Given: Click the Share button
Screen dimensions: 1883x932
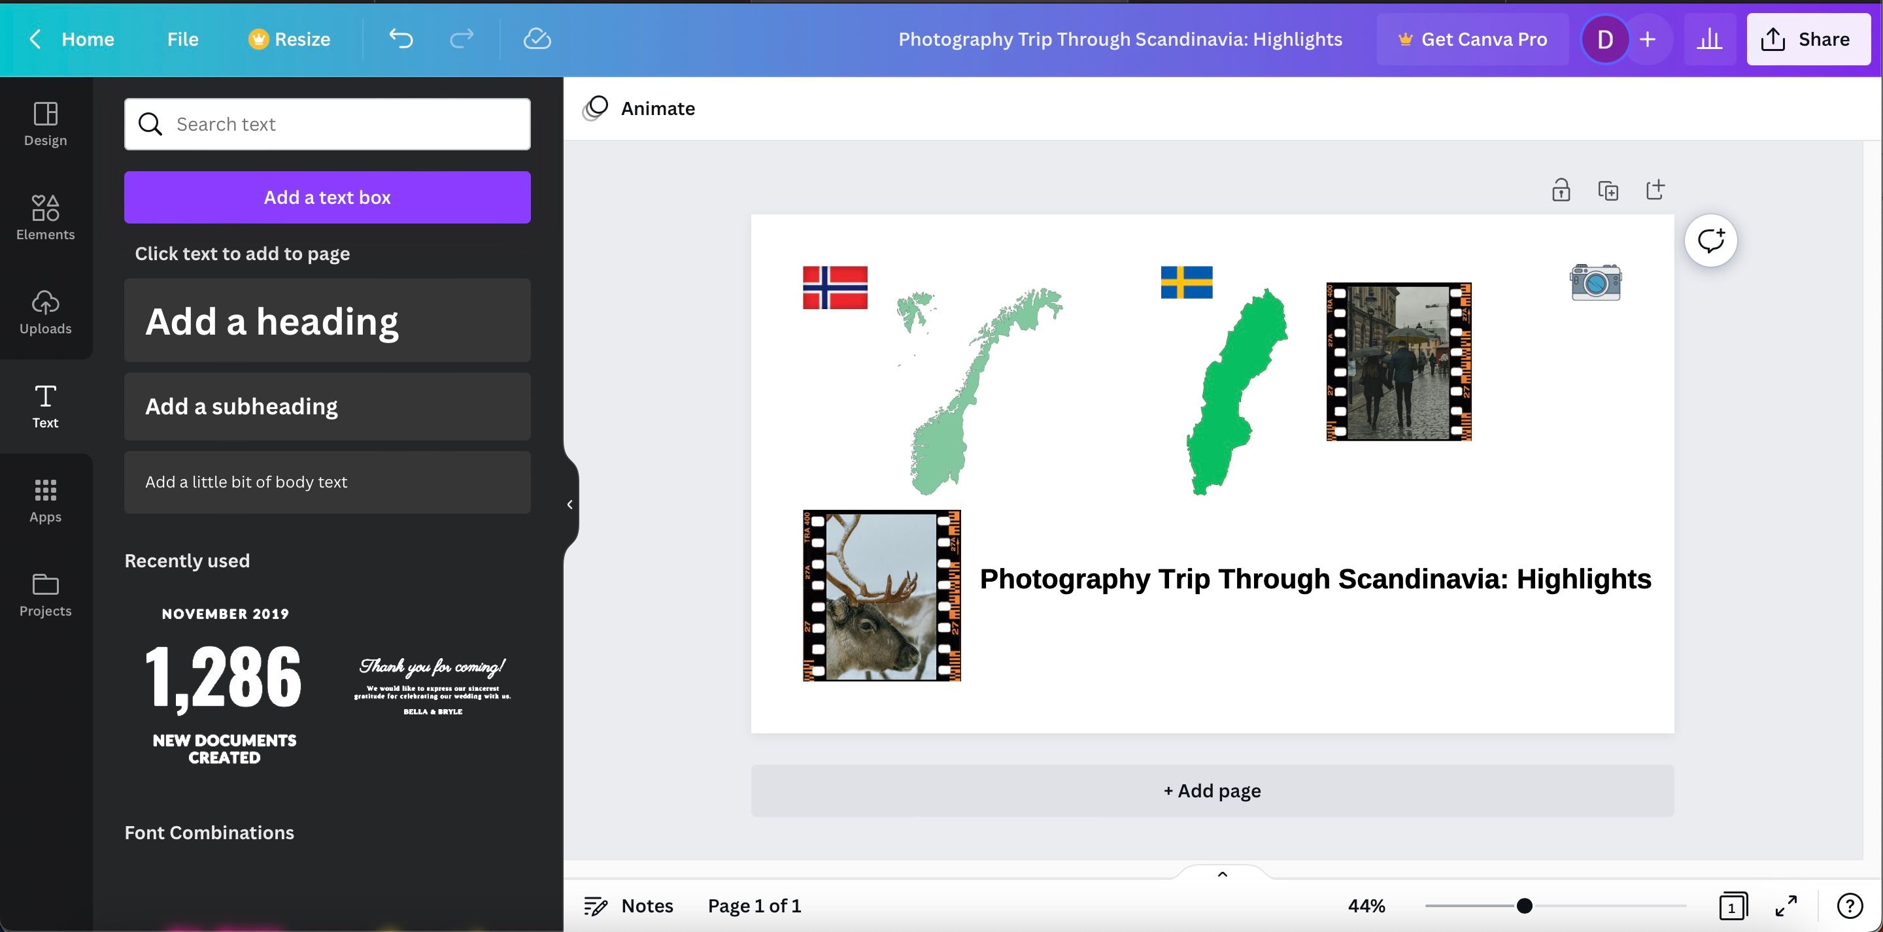Looking at the screenshot, I should click(1808, 39).
